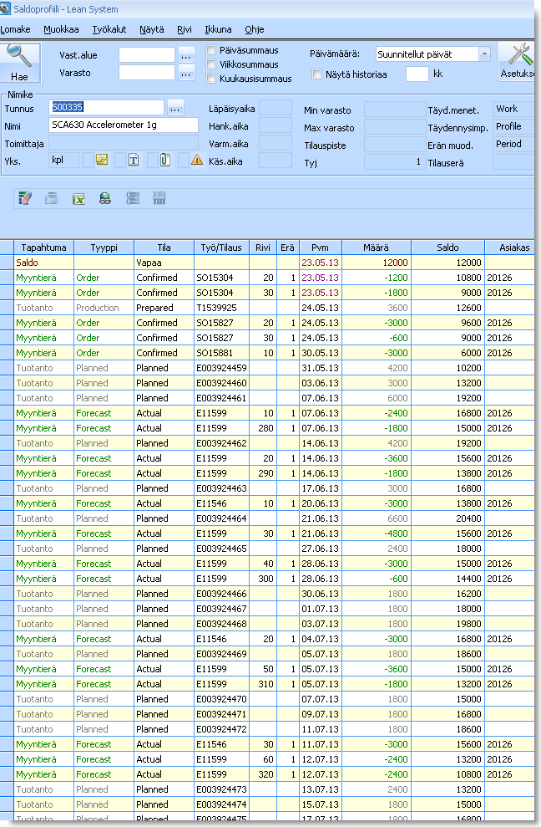The width and height of the screenshot is (541, 827).
Task: Sort by Tyyppi column header
Action: tap(104, 248)
